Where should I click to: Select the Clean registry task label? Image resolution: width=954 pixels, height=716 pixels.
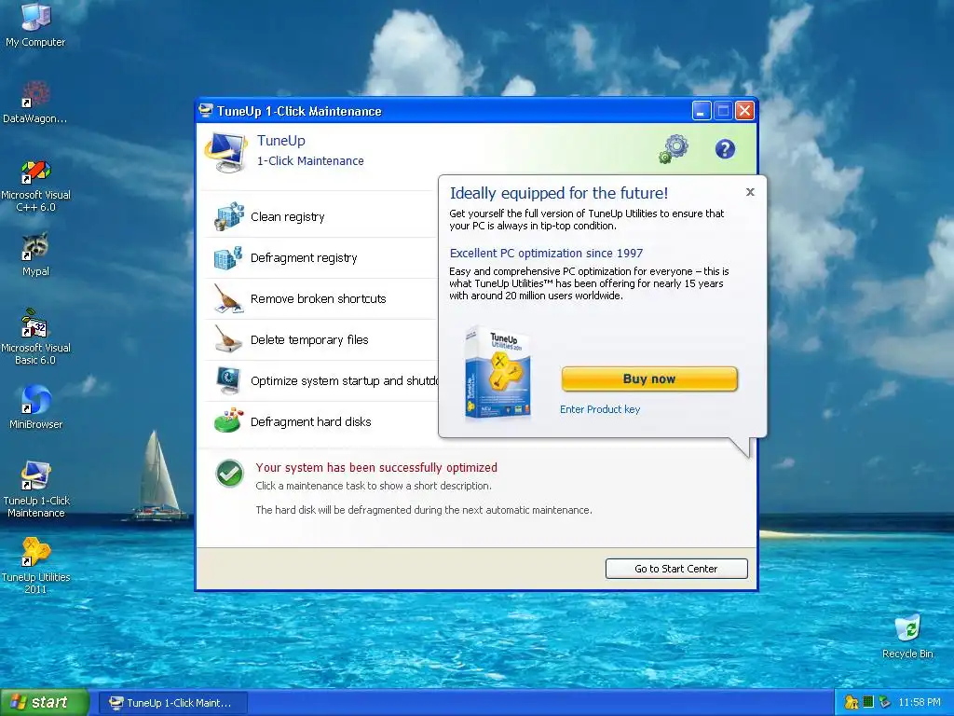(x=288, y=216)
